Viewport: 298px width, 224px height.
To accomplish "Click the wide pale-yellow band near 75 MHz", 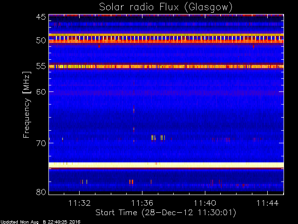I will 166,165.
